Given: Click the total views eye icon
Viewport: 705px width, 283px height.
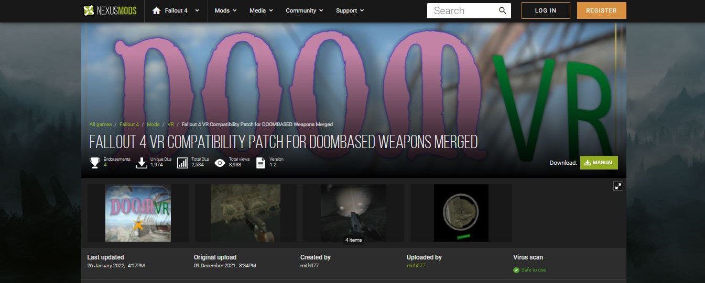Looking at the screenshot, I should coord(220,163).
